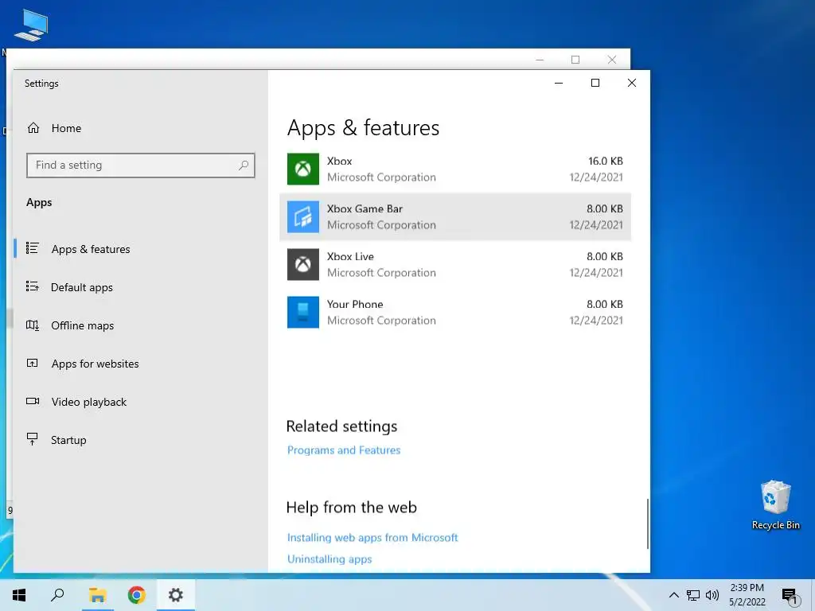Click the network tray icon
This screenshot has height=611, width=815.
click(693, 595)
